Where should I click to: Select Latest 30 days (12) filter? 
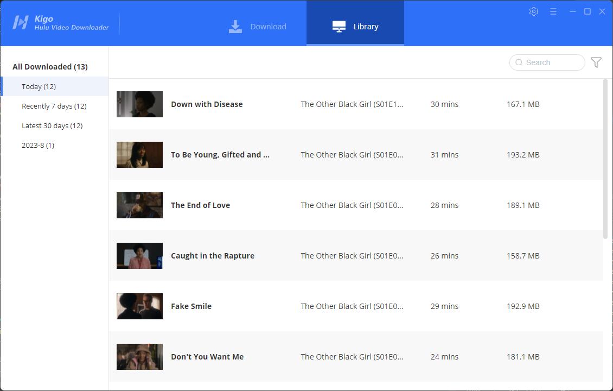[x=55, y=125]
